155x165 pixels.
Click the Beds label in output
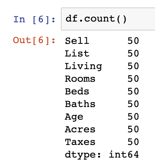pos(77,91)
